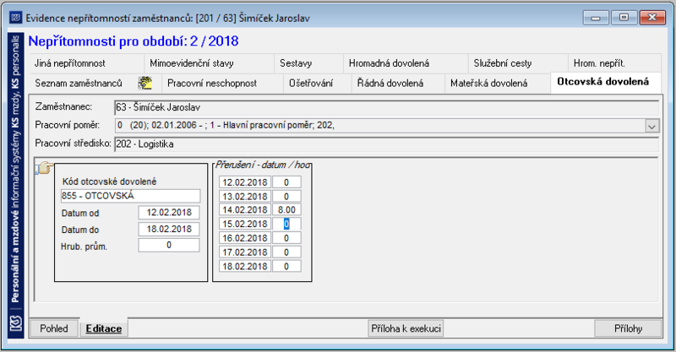Screen dimensions: 676x352
Task: Click the Přerušení - datum / hod group label
Action: [x=263, y=165]
